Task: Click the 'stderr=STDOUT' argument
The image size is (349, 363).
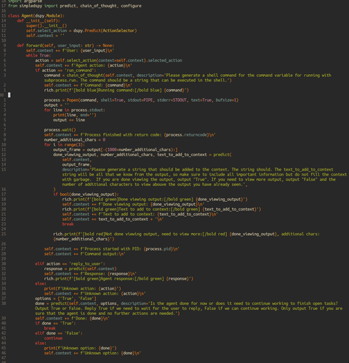Action: click(x=172, y=100)
